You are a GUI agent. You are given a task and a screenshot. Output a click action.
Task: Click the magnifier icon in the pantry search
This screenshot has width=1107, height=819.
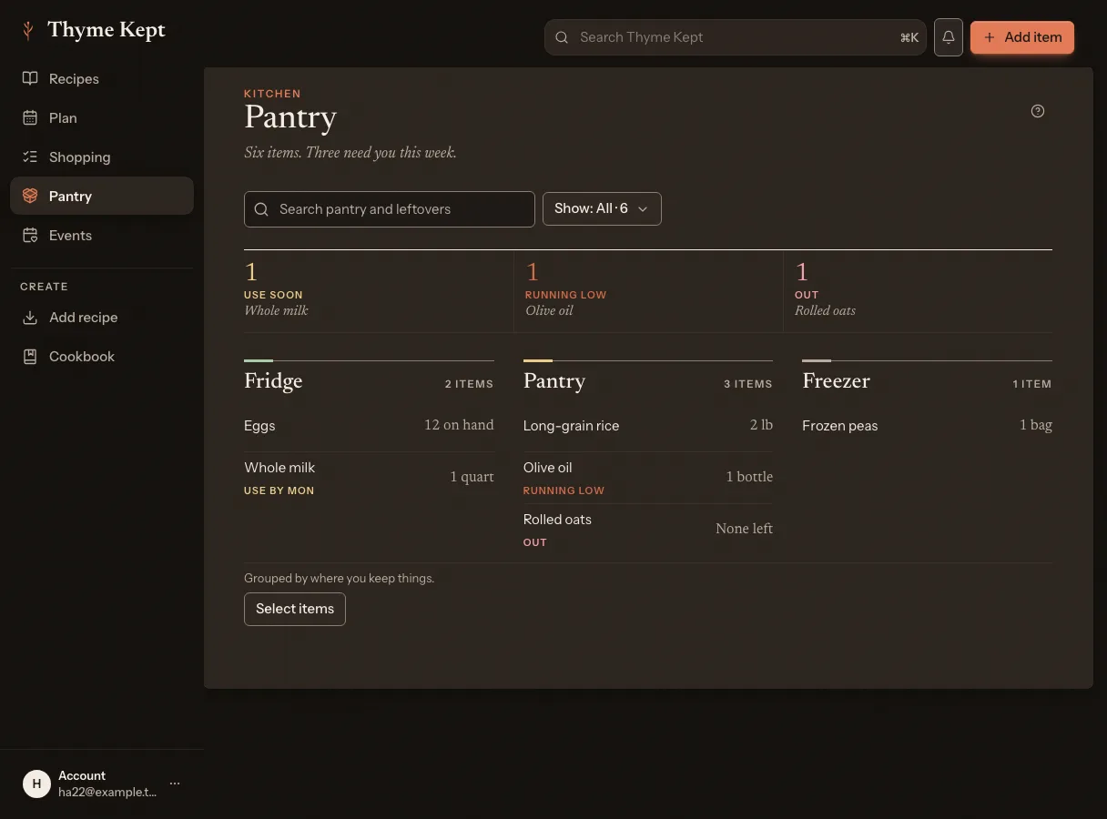(261, 209)
